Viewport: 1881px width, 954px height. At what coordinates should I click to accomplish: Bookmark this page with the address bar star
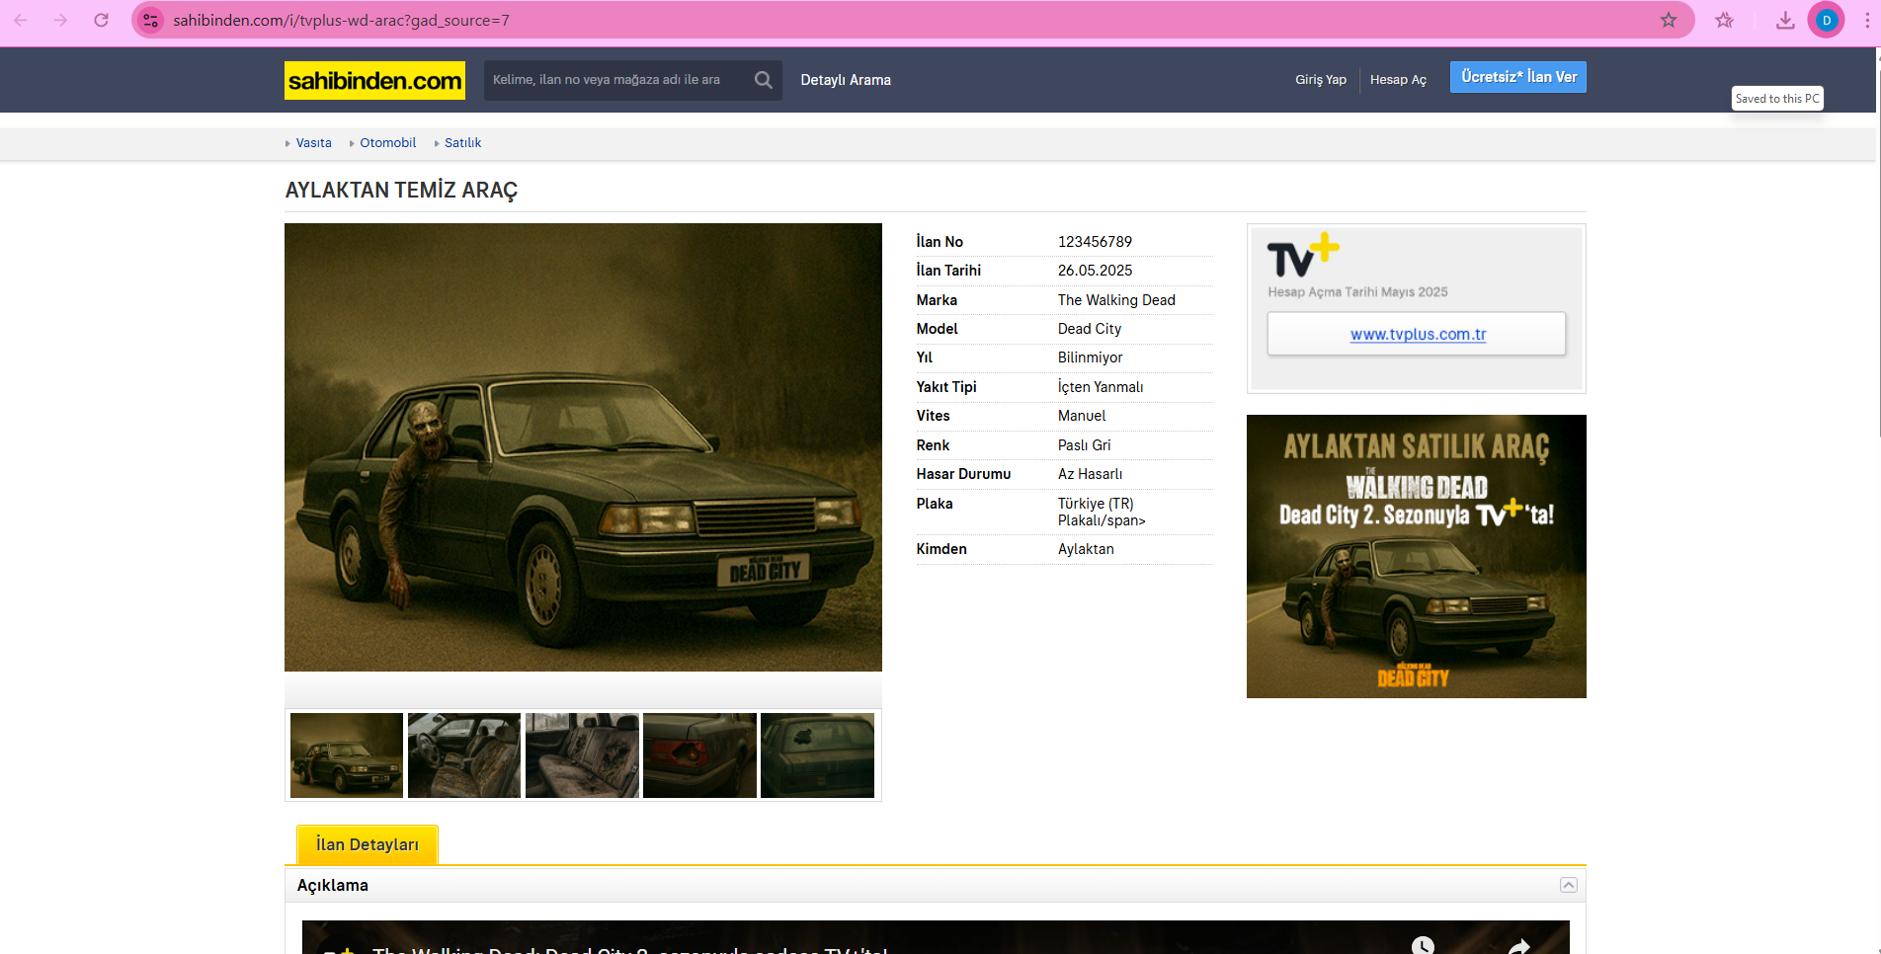point(1668,20)
